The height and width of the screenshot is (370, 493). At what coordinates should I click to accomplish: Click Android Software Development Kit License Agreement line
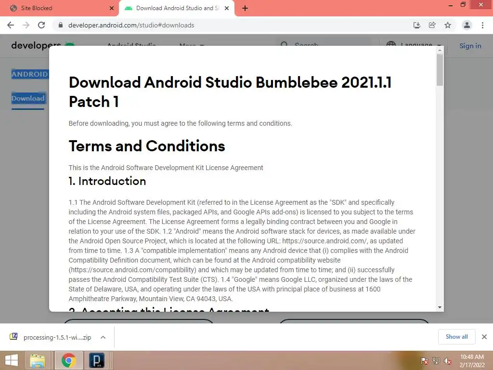pos(166,168)
